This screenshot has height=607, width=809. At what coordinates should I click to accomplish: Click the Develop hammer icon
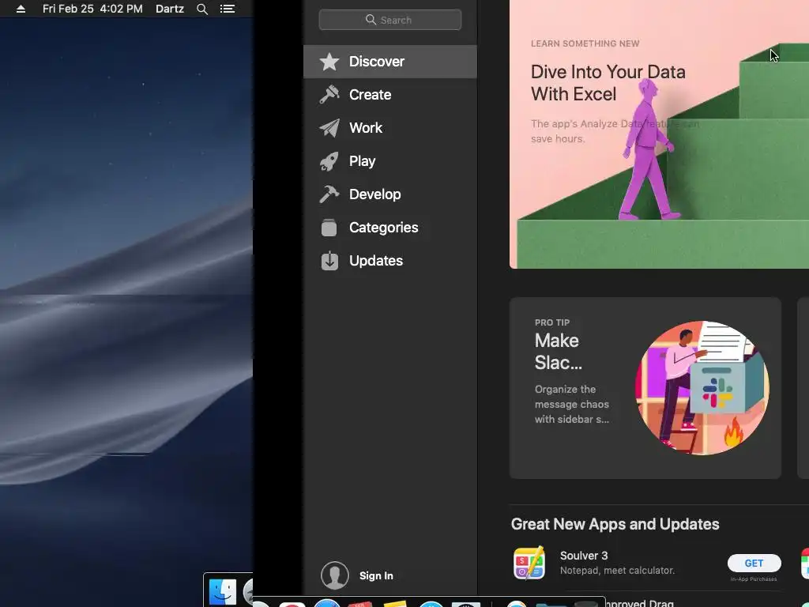[329, 194]
